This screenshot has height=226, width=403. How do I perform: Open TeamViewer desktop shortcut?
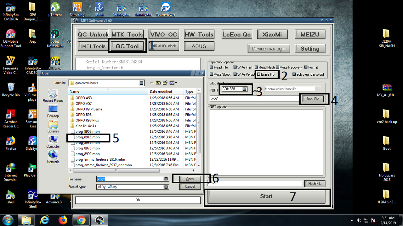tap(166, 9)
